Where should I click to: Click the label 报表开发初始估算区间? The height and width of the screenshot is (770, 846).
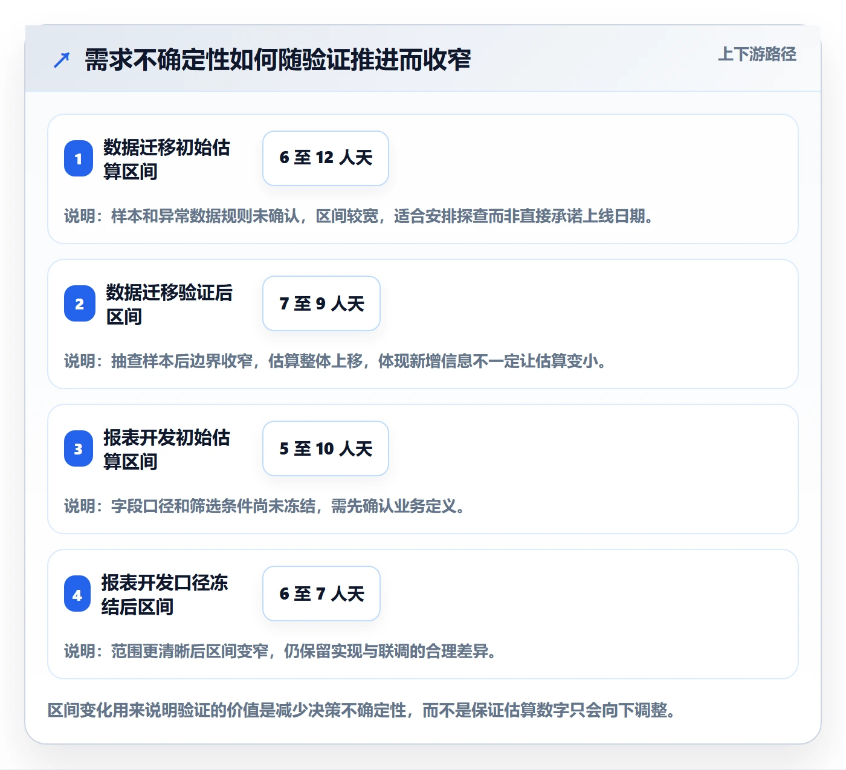(167, 449)
